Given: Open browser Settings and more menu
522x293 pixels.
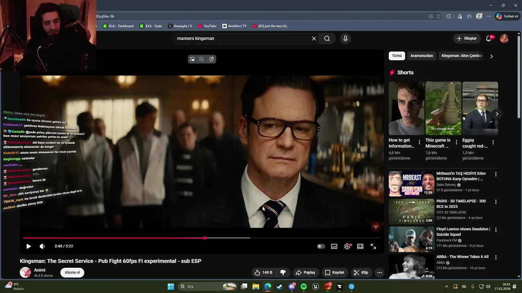Looking at the screenshot, I should (x=489, y=16).
